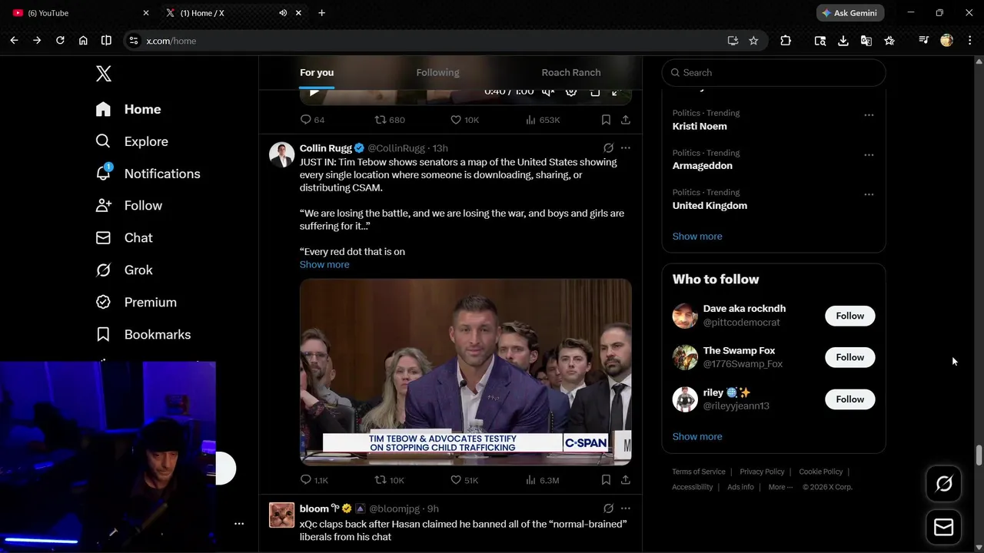984x553 pixels.
Task: Bookmark the top video post
Action: pos(606,120)
